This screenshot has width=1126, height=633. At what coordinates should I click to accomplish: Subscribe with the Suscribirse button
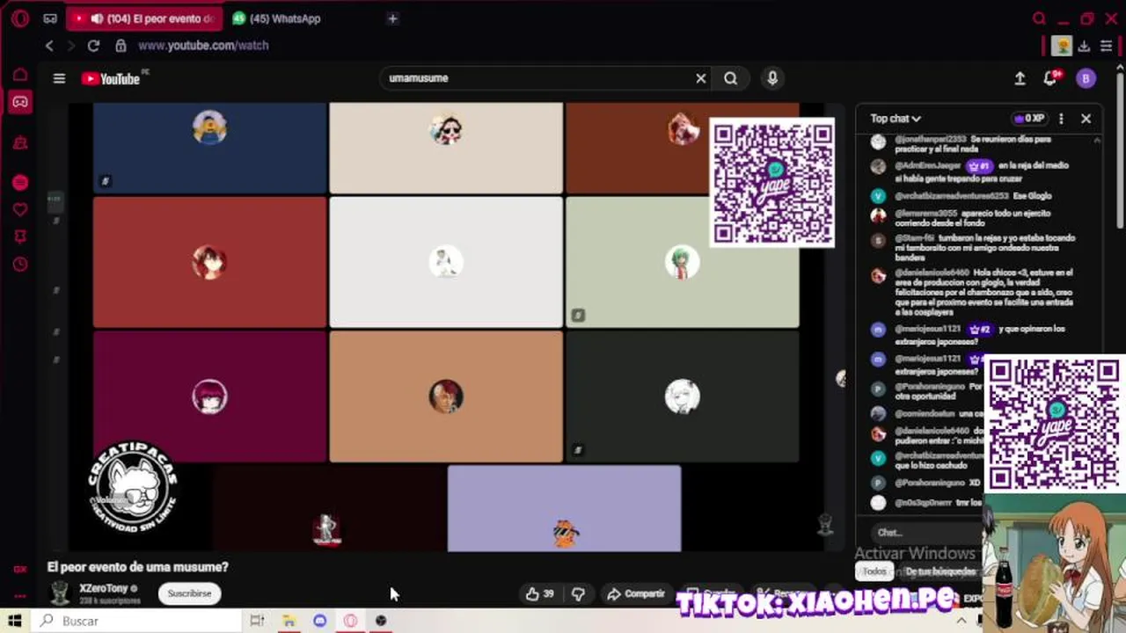(x=190, y=593)
